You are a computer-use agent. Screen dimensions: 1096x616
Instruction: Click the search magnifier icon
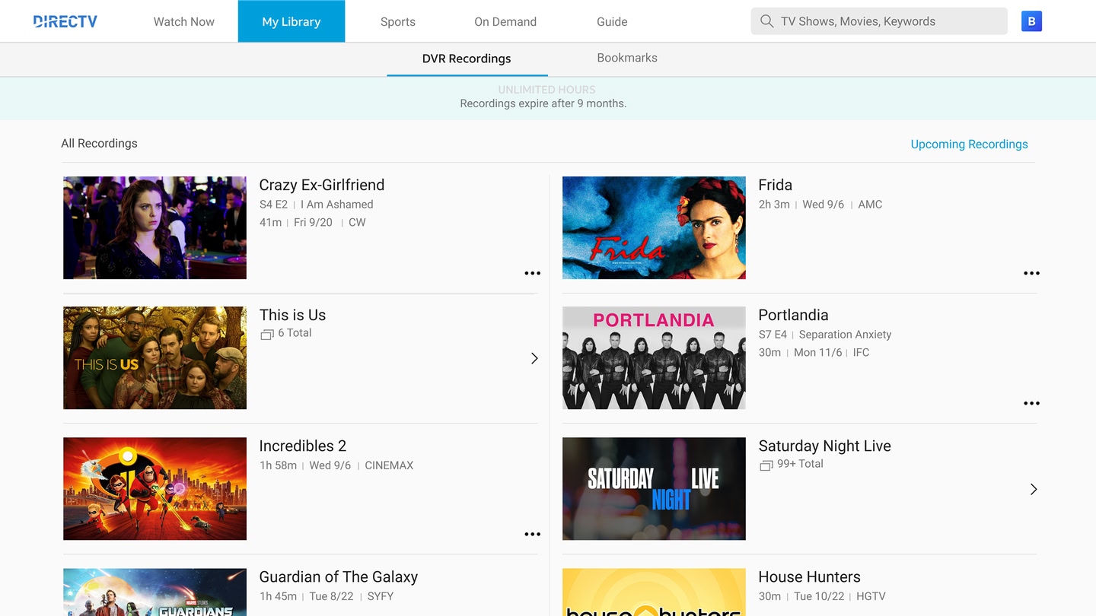coord(767,21)
